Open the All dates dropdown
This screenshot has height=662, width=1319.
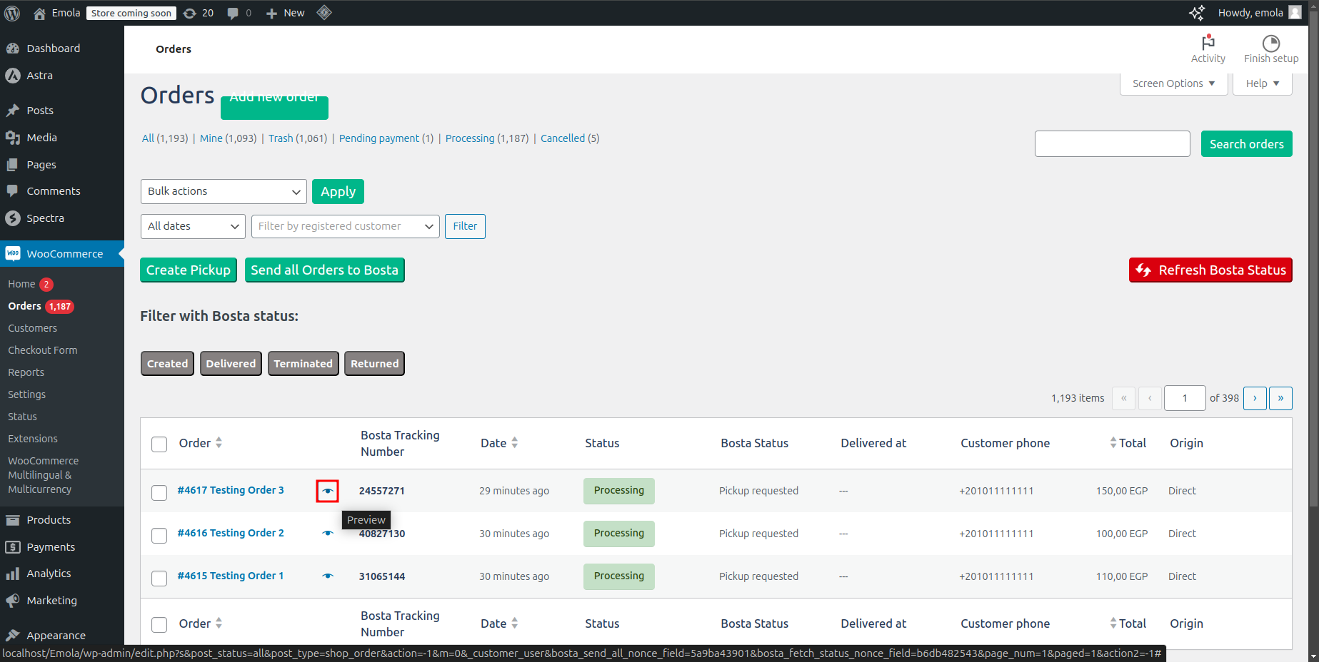[x=193, y=226]
